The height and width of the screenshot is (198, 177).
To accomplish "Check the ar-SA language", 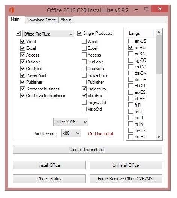I will (130, 54).
